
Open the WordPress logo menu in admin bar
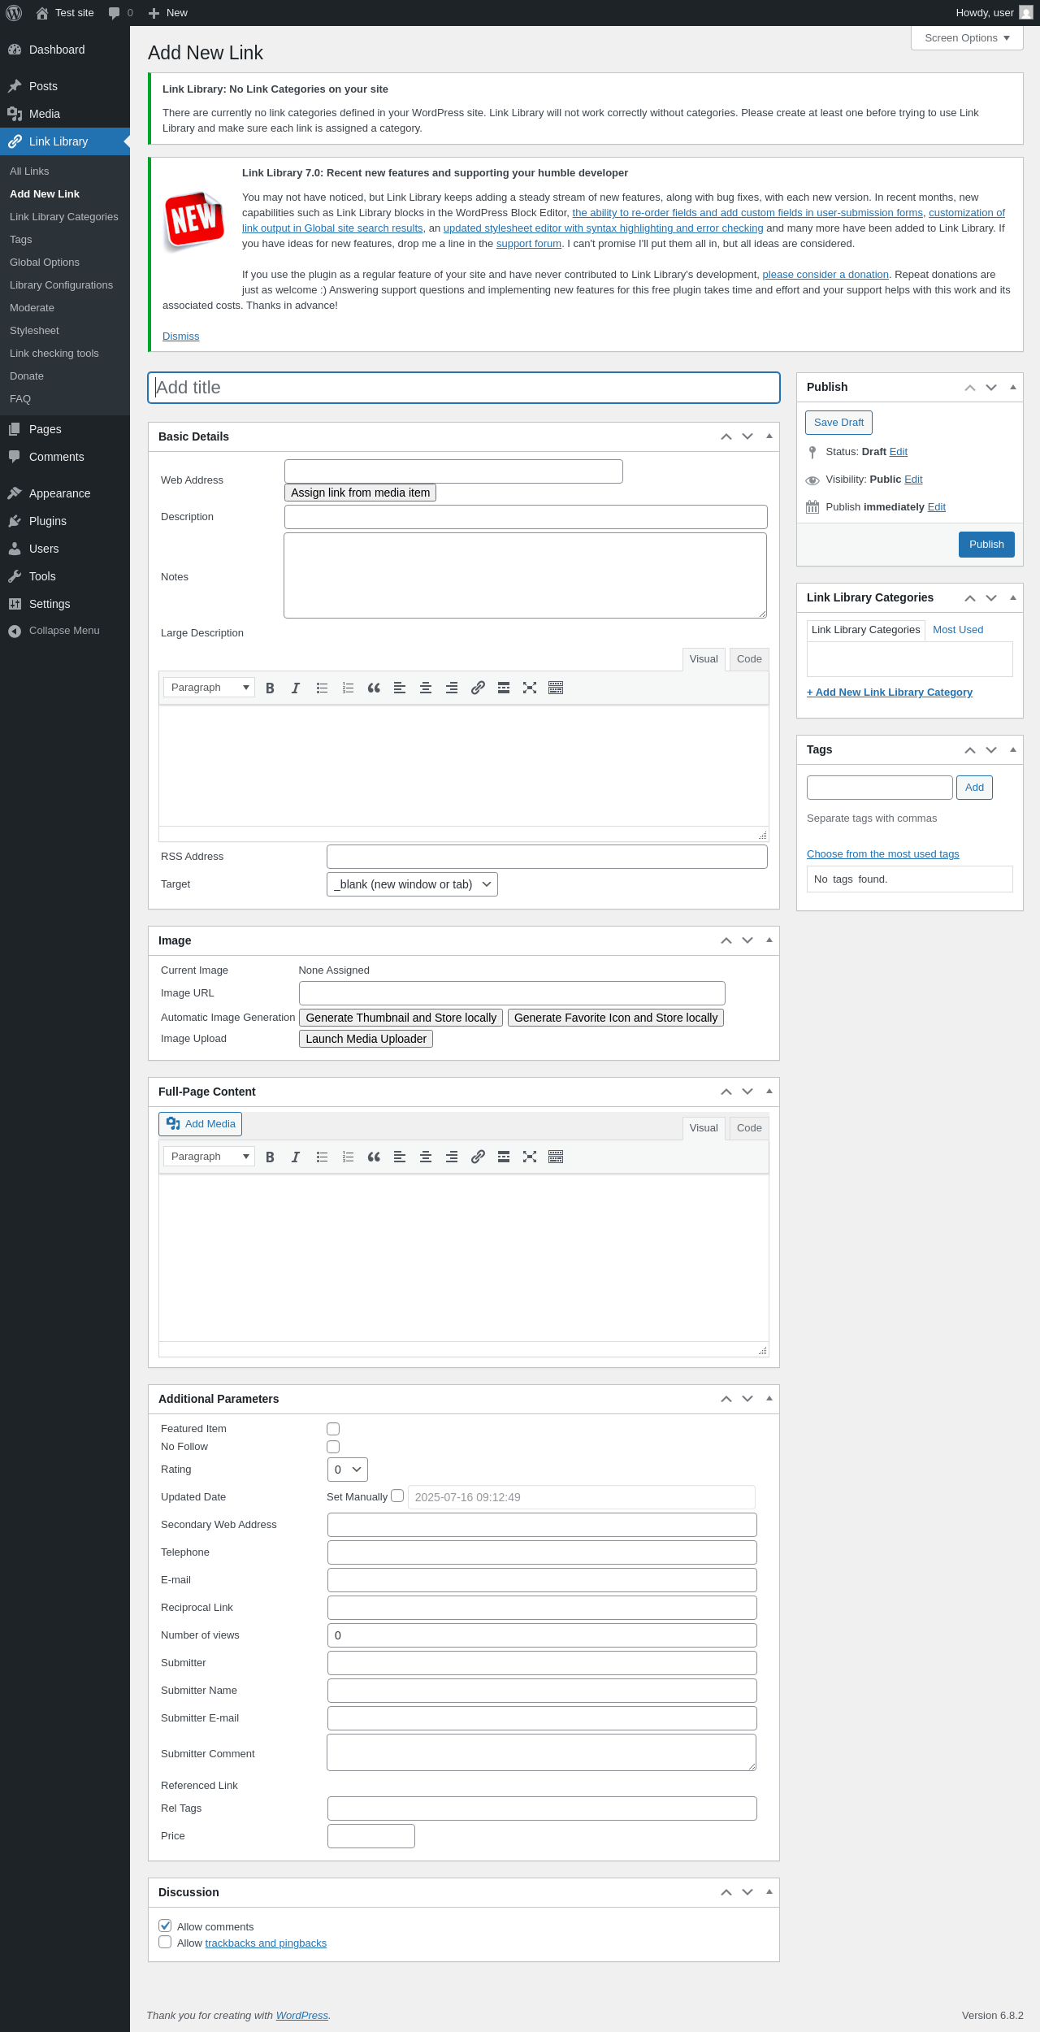14,13
